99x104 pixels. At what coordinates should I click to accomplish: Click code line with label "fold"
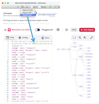click(x=22, y=97)
